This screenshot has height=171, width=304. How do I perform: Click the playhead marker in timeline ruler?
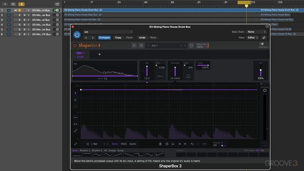[247, 6]
